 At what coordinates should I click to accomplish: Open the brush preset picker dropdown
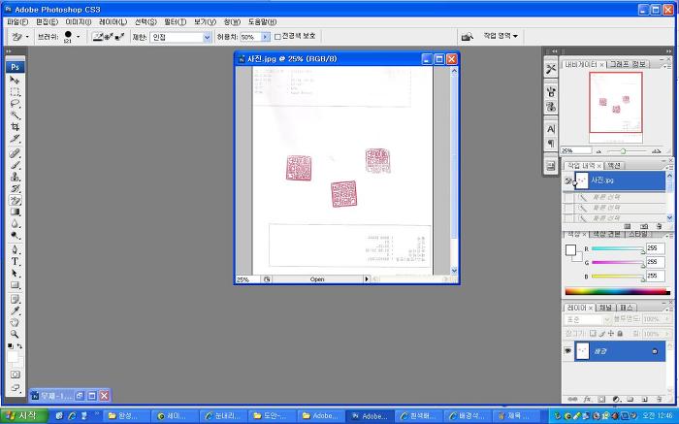tap(79, 37)
